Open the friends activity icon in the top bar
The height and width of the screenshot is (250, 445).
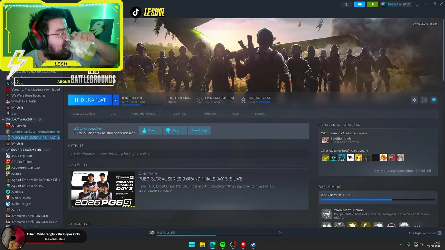[346, 4]
